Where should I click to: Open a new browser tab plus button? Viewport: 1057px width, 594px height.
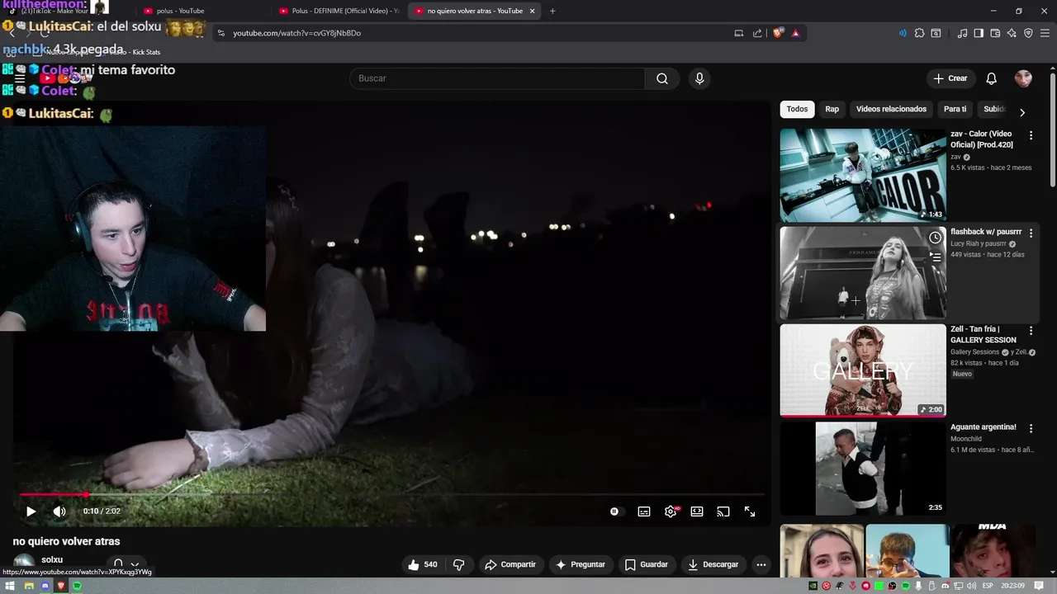coord(552,11)
